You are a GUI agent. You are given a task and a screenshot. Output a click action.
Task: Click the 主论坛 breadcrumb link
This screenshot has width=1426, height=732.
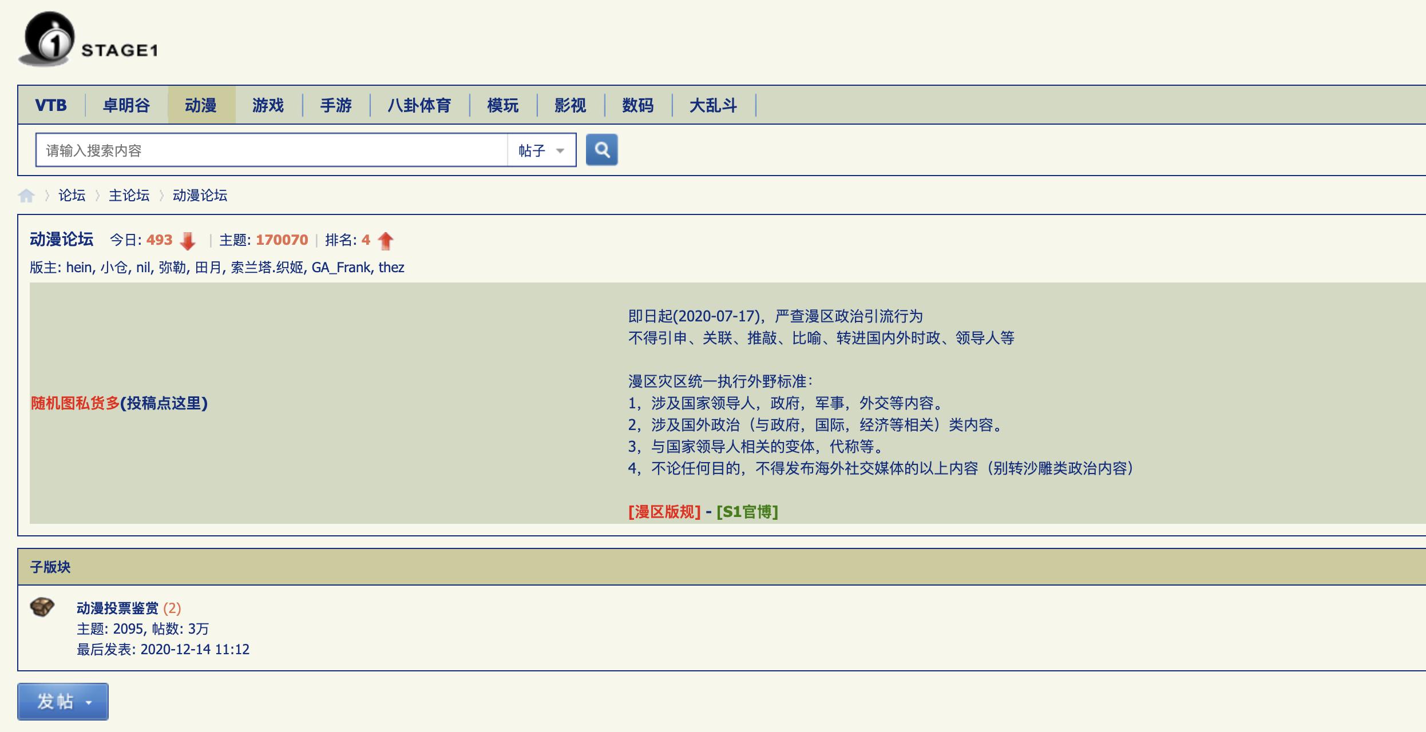pos(129,195)
